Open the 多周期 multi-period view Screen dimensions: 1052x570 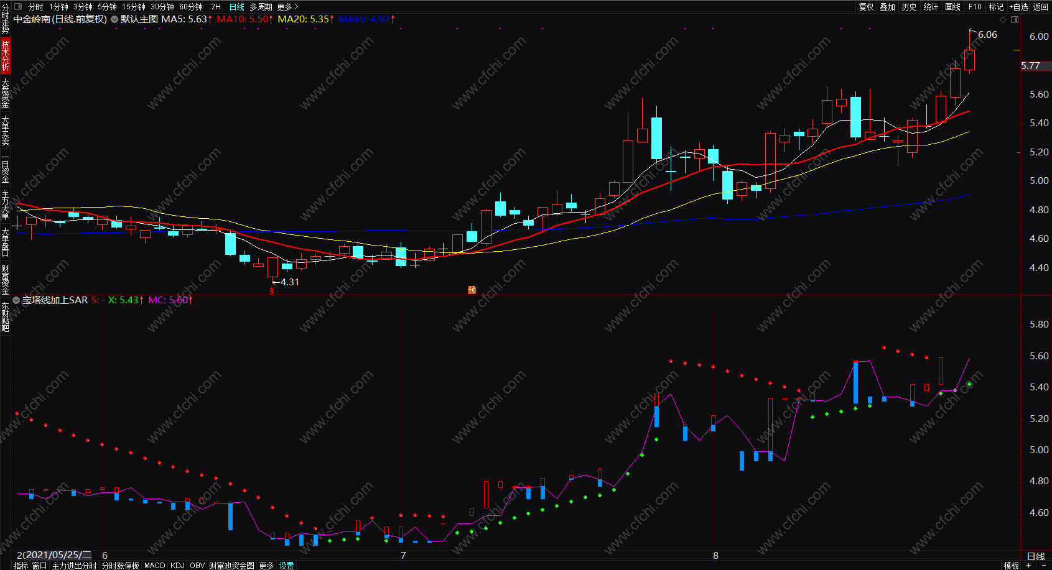point(261,7)
